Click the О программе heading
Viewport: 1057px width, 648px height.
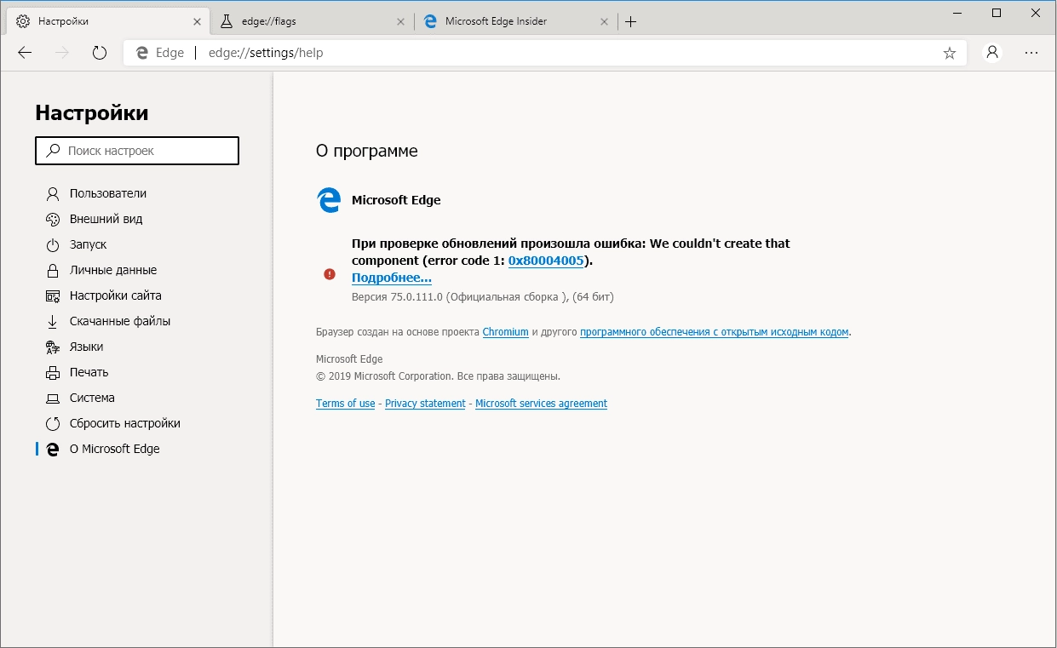coord(367,152)
